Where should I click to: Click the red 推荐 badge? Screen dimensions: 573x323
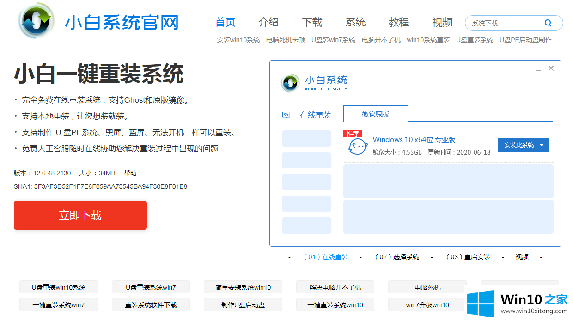[353, 134]
